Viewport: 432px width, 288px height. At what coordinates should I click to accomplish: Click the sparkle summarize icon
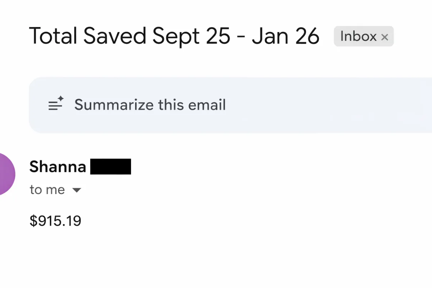tap(56, 104)
